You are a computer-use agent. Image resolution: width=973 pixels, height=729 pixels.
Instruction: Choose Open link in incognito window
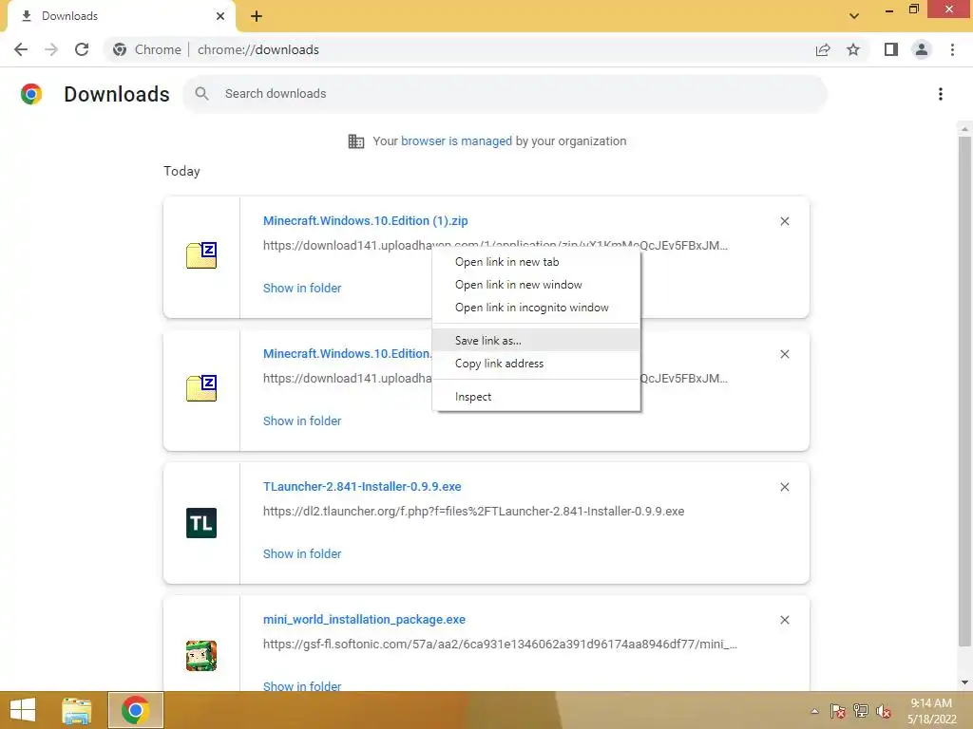click(536, 308)
